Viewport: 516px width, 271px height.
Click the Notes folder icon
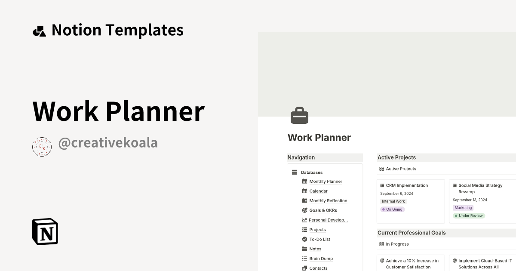[304, 249]
